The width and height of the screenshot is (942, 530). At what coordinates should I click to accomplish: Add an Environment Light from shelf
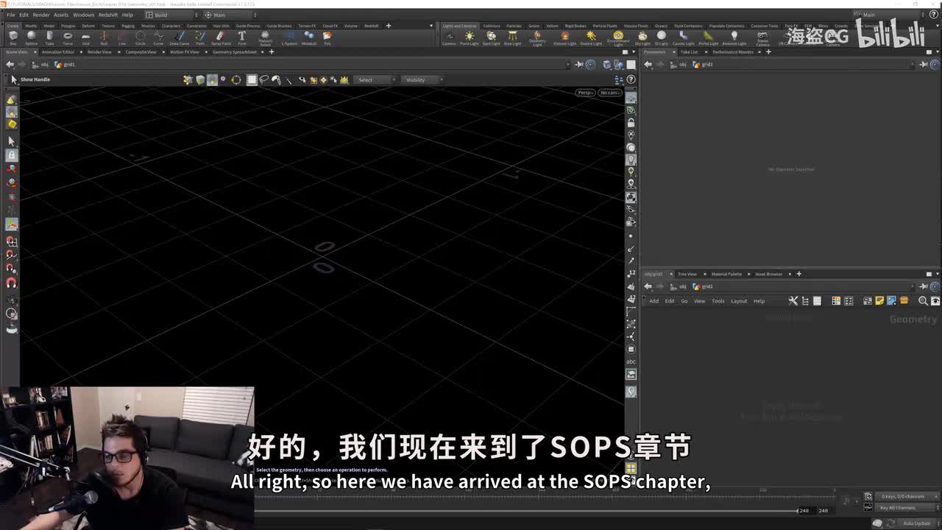click(x=618, y=38)
